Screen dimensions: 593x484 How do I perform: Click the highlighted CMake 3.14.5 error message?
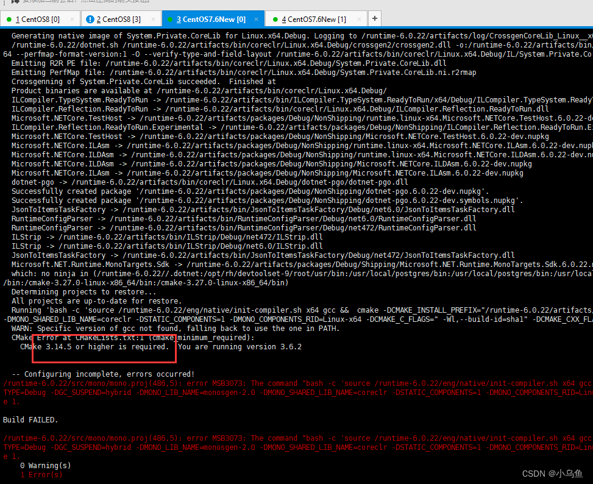pyautogui.click(x=104, y=346)
